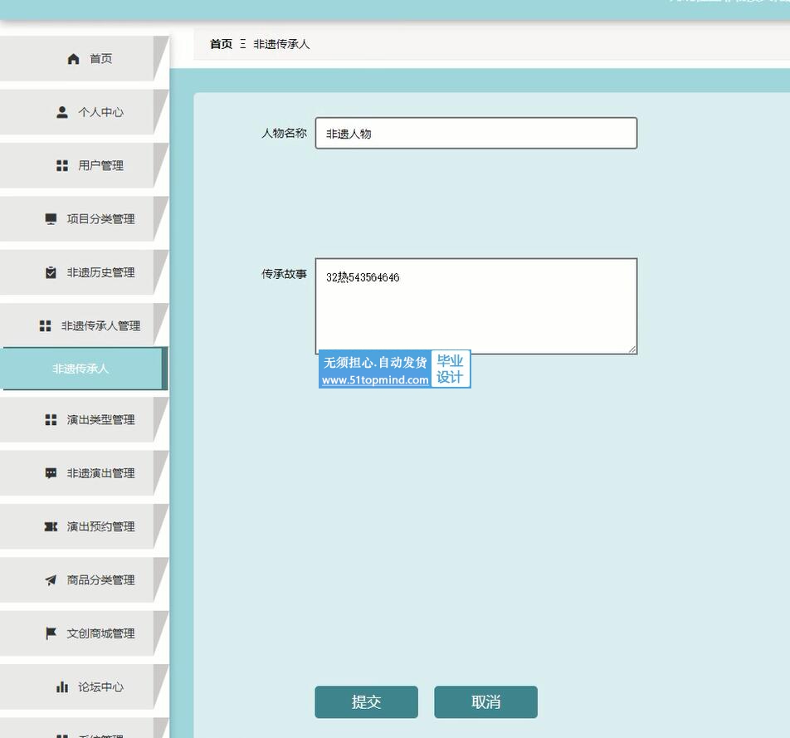
Task: Click the flag icon beside 文创商城管理
Action: pos(51,633)
